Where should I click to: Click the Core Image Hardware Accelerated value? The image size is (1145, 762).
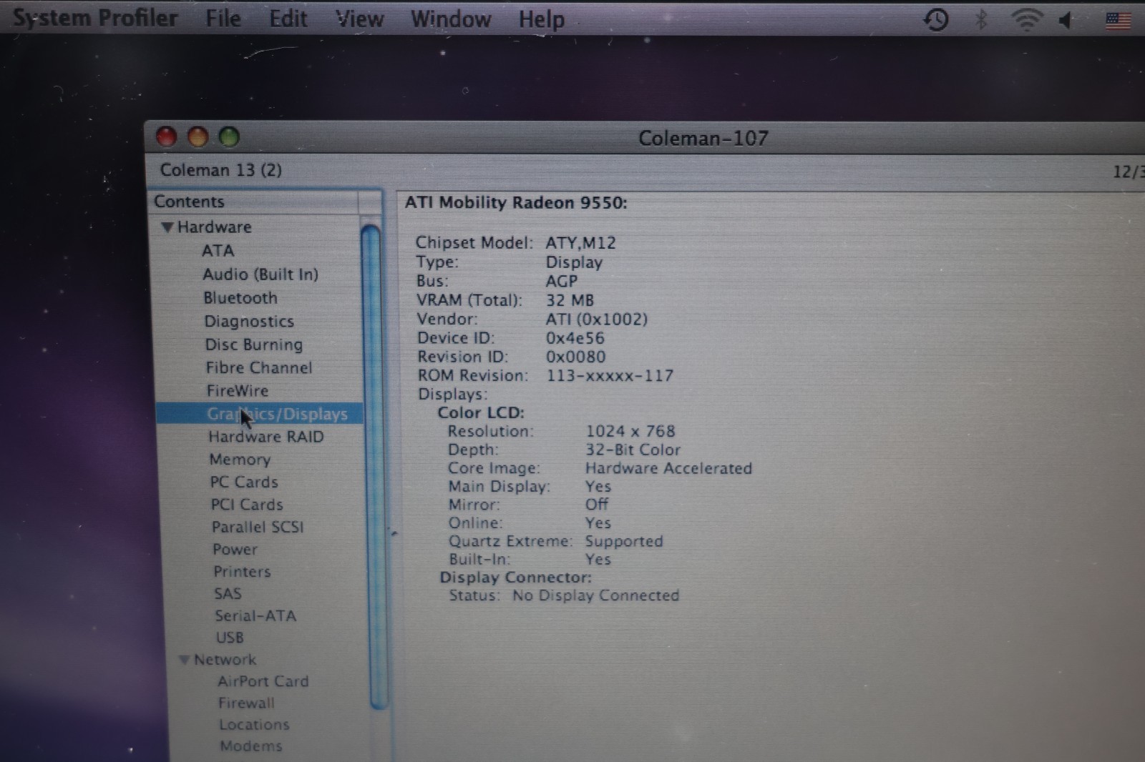coord(668,469)
